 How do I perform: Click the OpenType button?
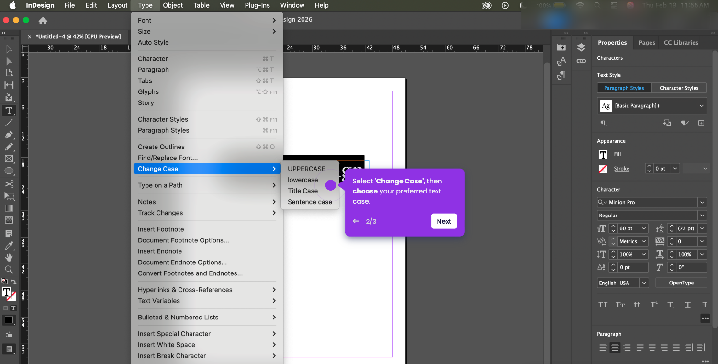click(681, 283)
